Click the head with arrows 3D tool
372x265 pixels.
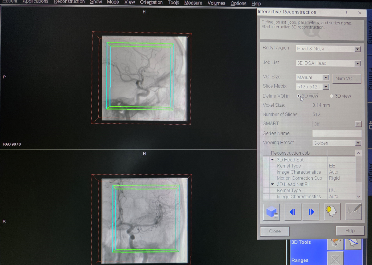(x=335, y=243)
